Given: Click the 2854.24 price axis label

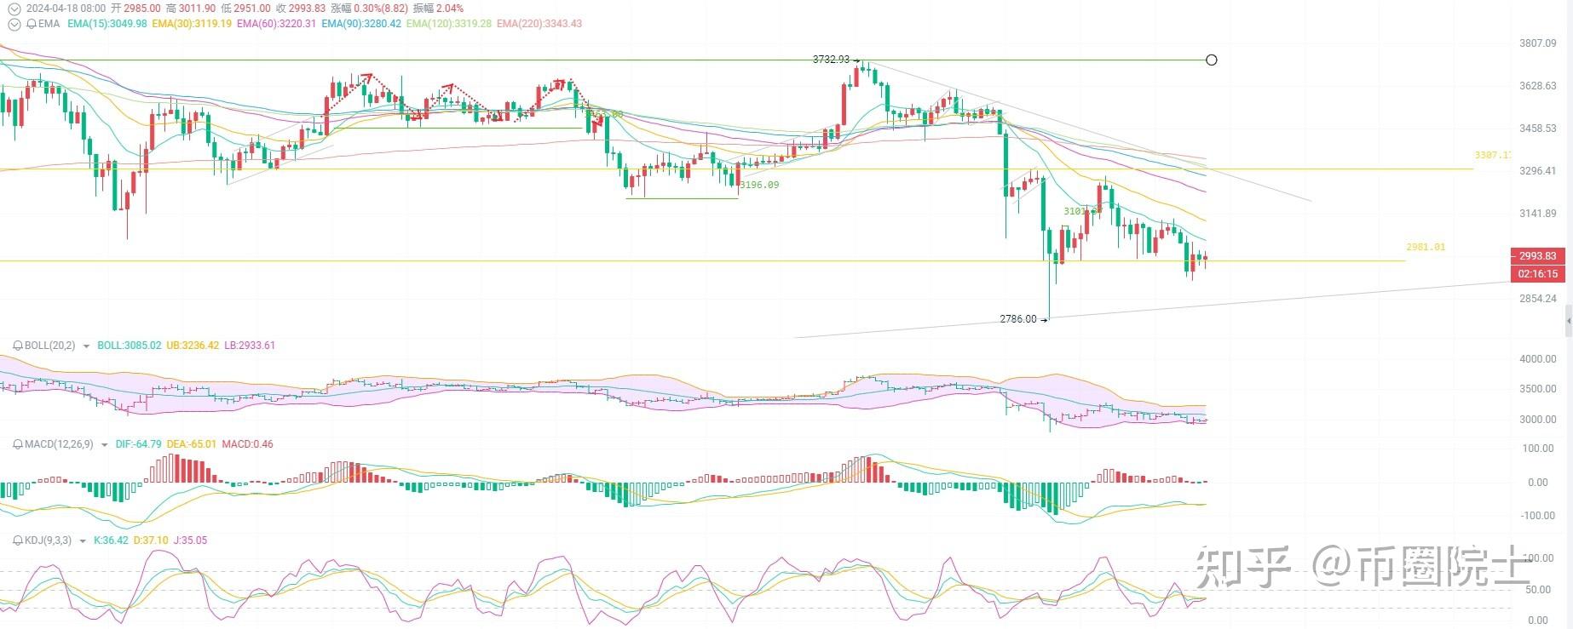Looking at the screenshot, I should coord(1538,299).
